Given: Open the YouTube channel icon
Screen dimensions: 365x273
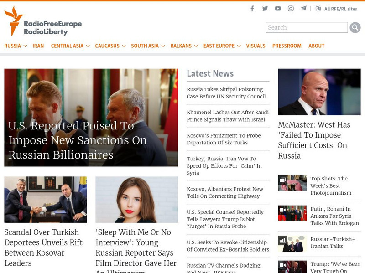Looking at the screenshot, I should pos(278,9).
